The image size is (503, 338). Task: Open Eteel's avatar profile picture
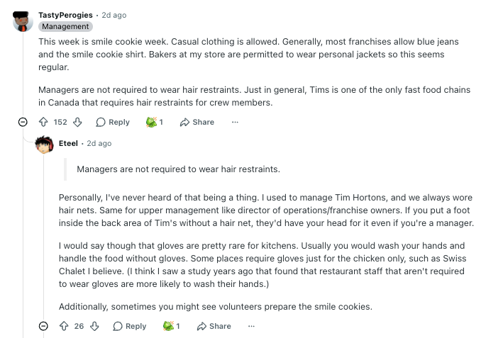pos(44,144)
